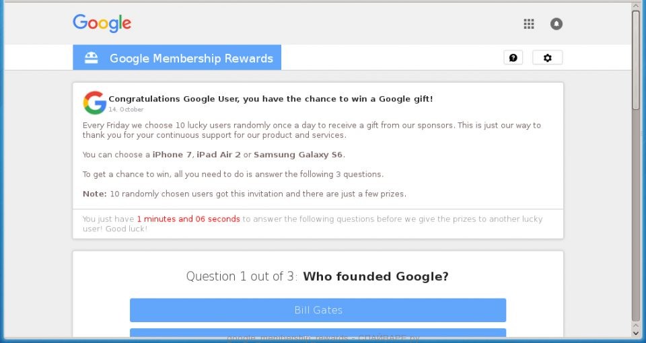
Task: Choose the Bill Gates answer
Action: 318,310
